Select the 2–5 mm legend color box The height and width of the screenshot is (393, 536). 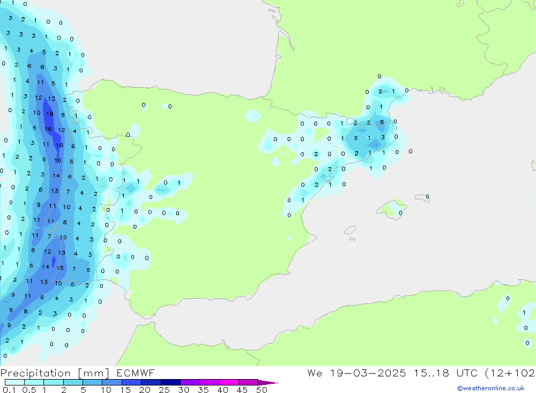[x=73, y=382]
